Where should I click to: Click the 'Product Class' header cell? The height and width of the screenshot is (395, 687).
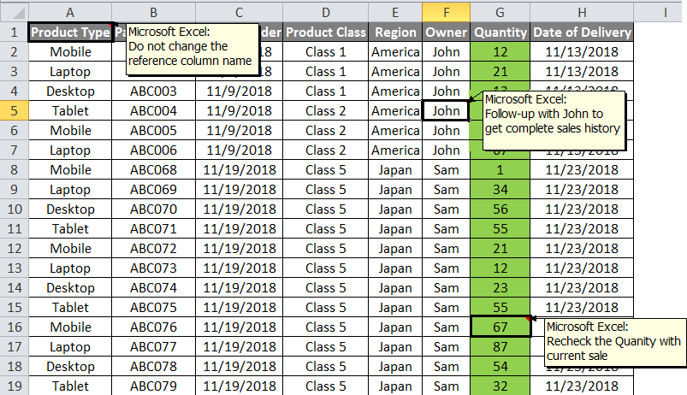point(326,32)
